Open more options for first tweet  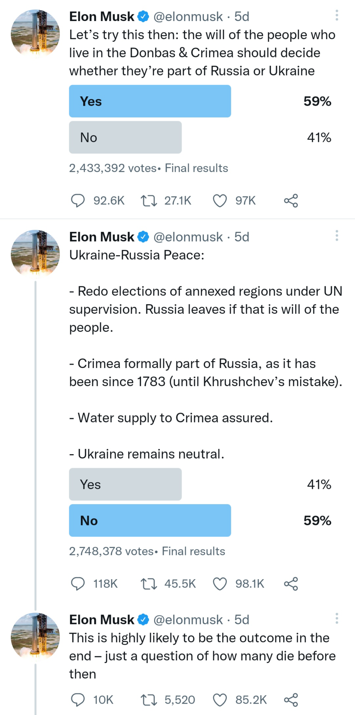[337, 15]
